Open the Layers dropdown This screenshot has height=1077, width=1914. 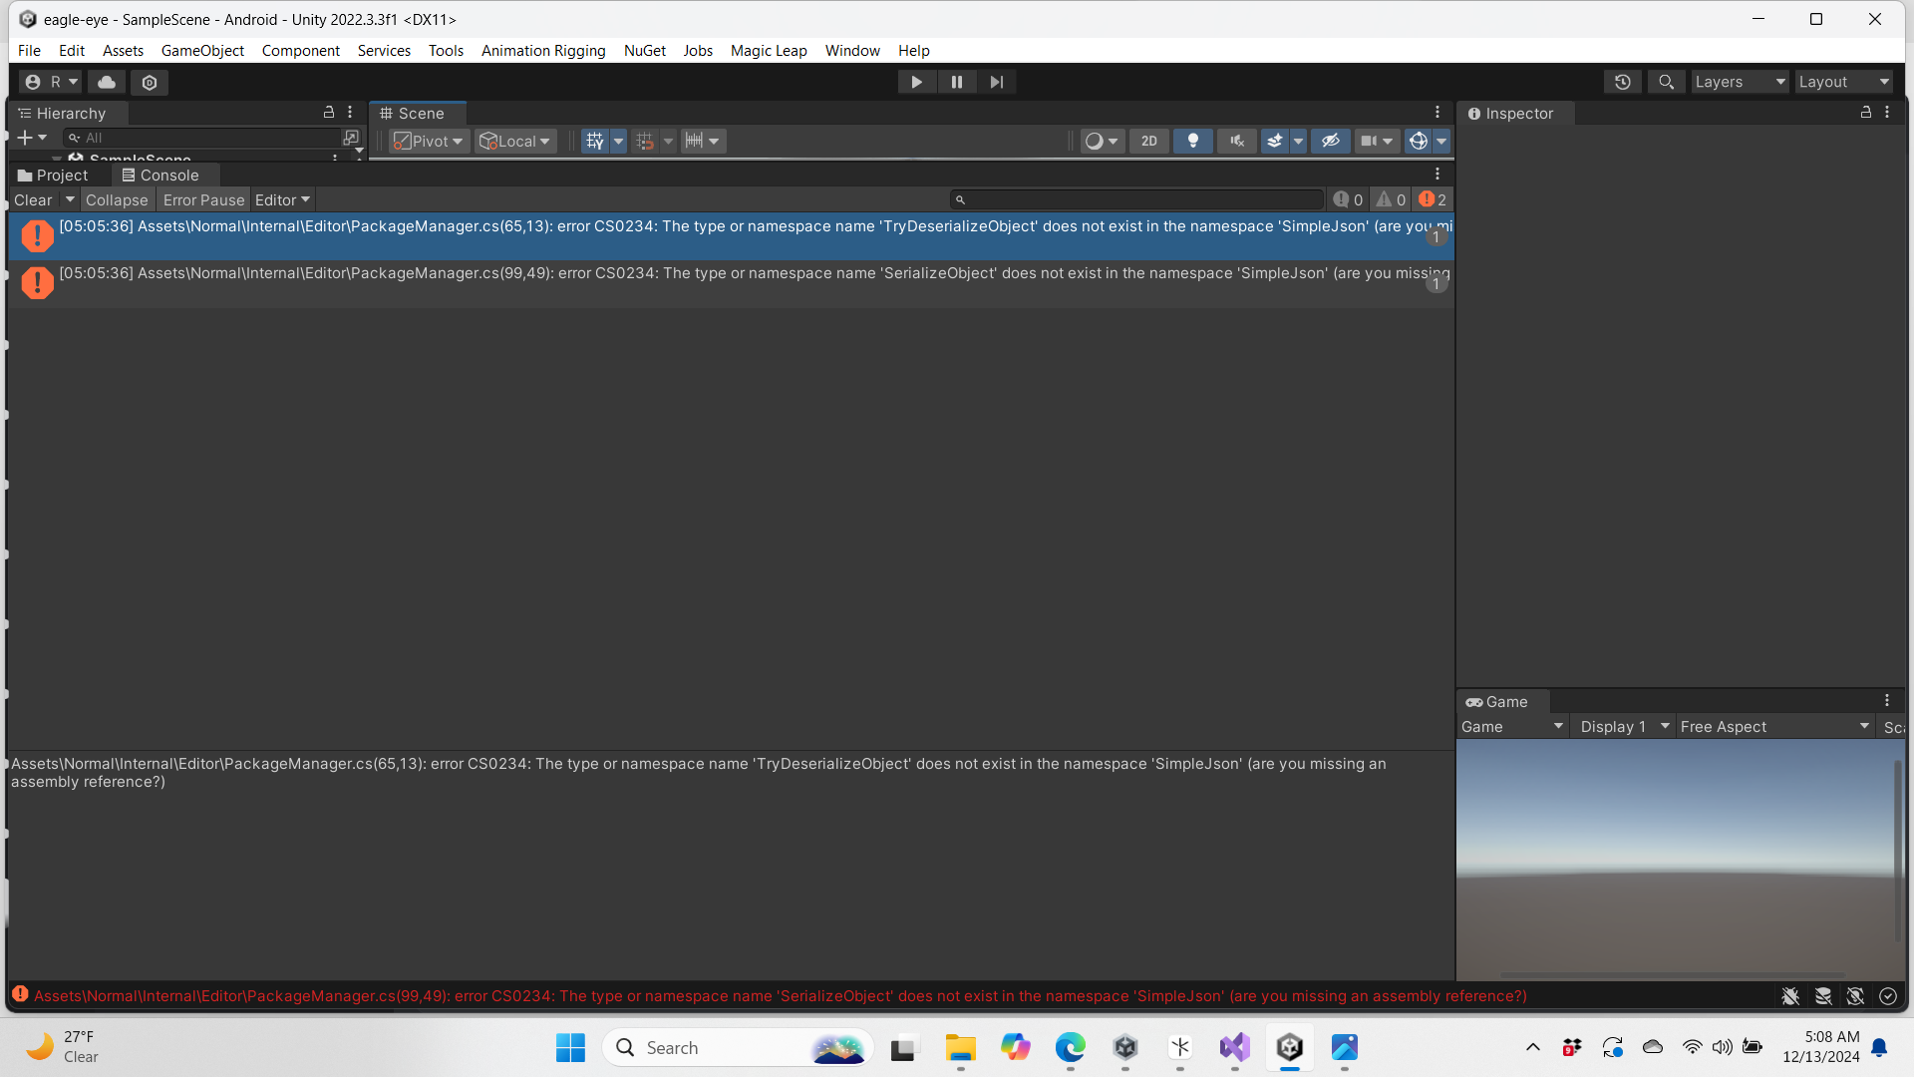click(1740, 82)
